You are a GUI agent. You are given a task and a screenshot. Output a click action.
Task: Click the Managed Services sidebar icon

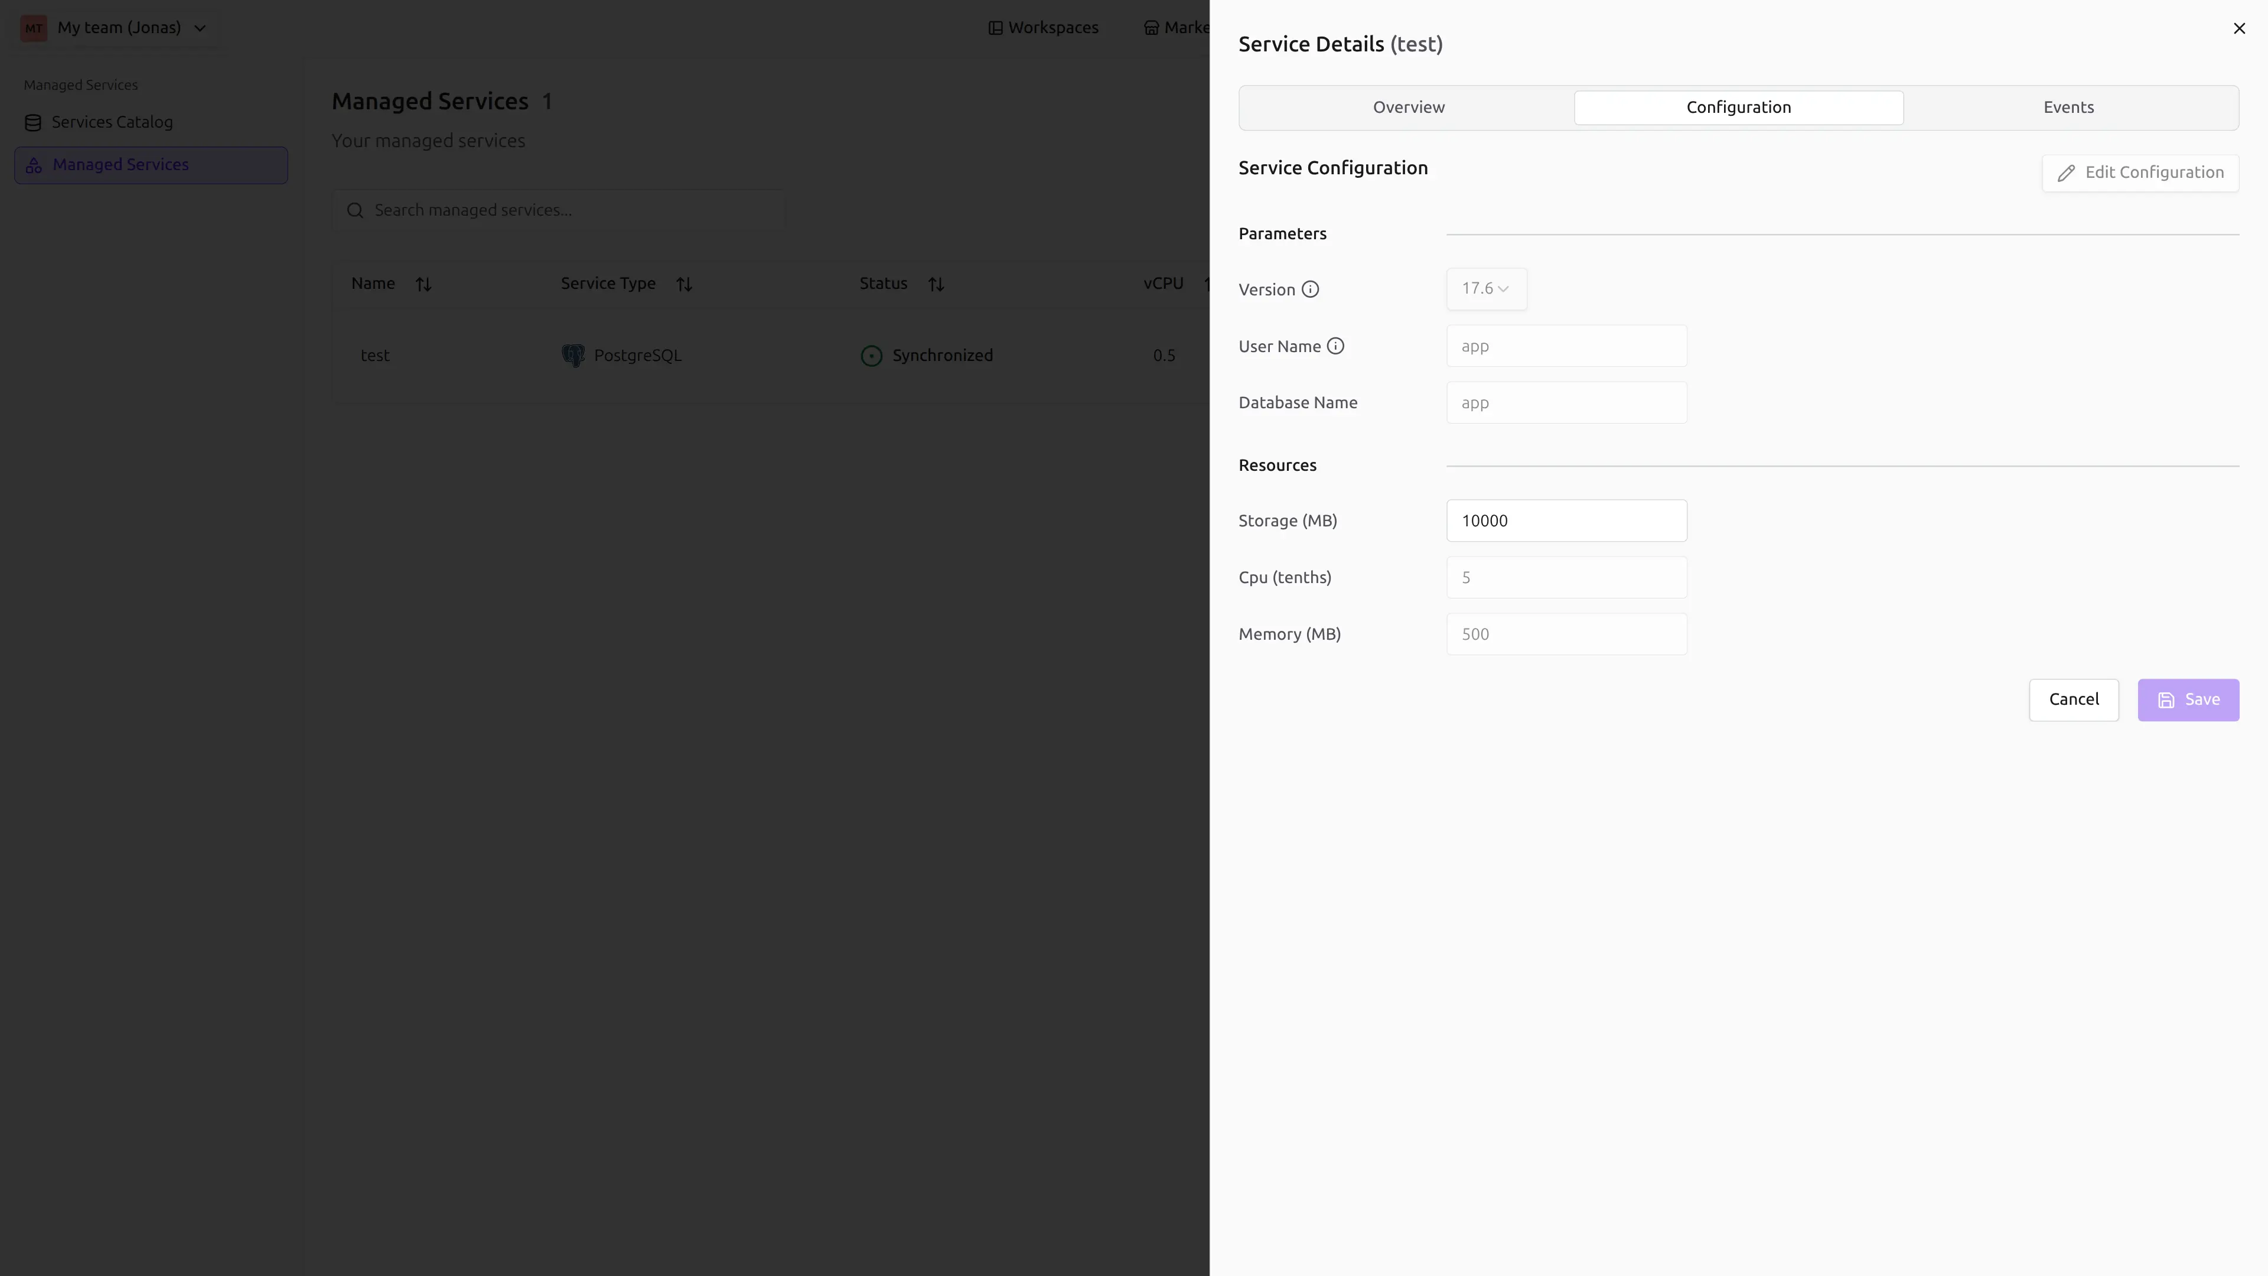click(x=34, y=165)
